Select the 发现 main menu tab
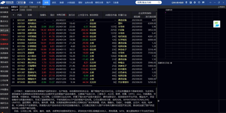Screen dimensions: 226x113 [46, 3]
